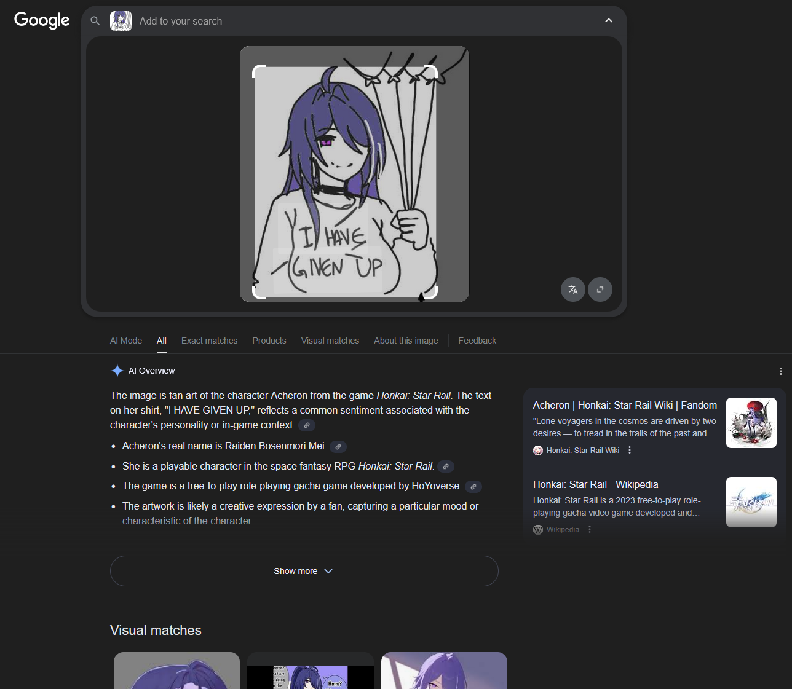Screen dimensions: 792x689
Task: Open About this image tab
Action: pos(406,341)
